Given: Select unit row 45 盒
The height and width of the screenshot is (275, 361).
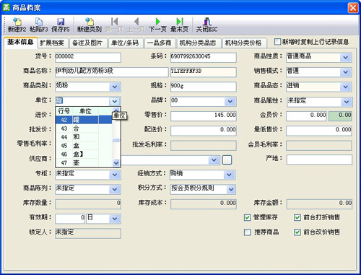Looking at the screenshot, I should 84,146.
